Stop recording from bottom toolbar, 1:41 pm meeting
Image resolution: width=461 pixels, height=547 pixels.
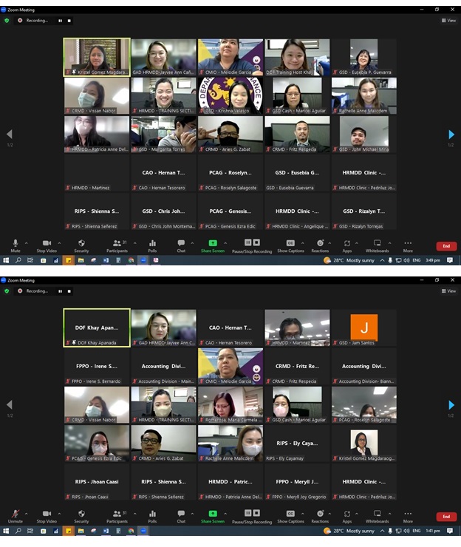coord(256,512)
